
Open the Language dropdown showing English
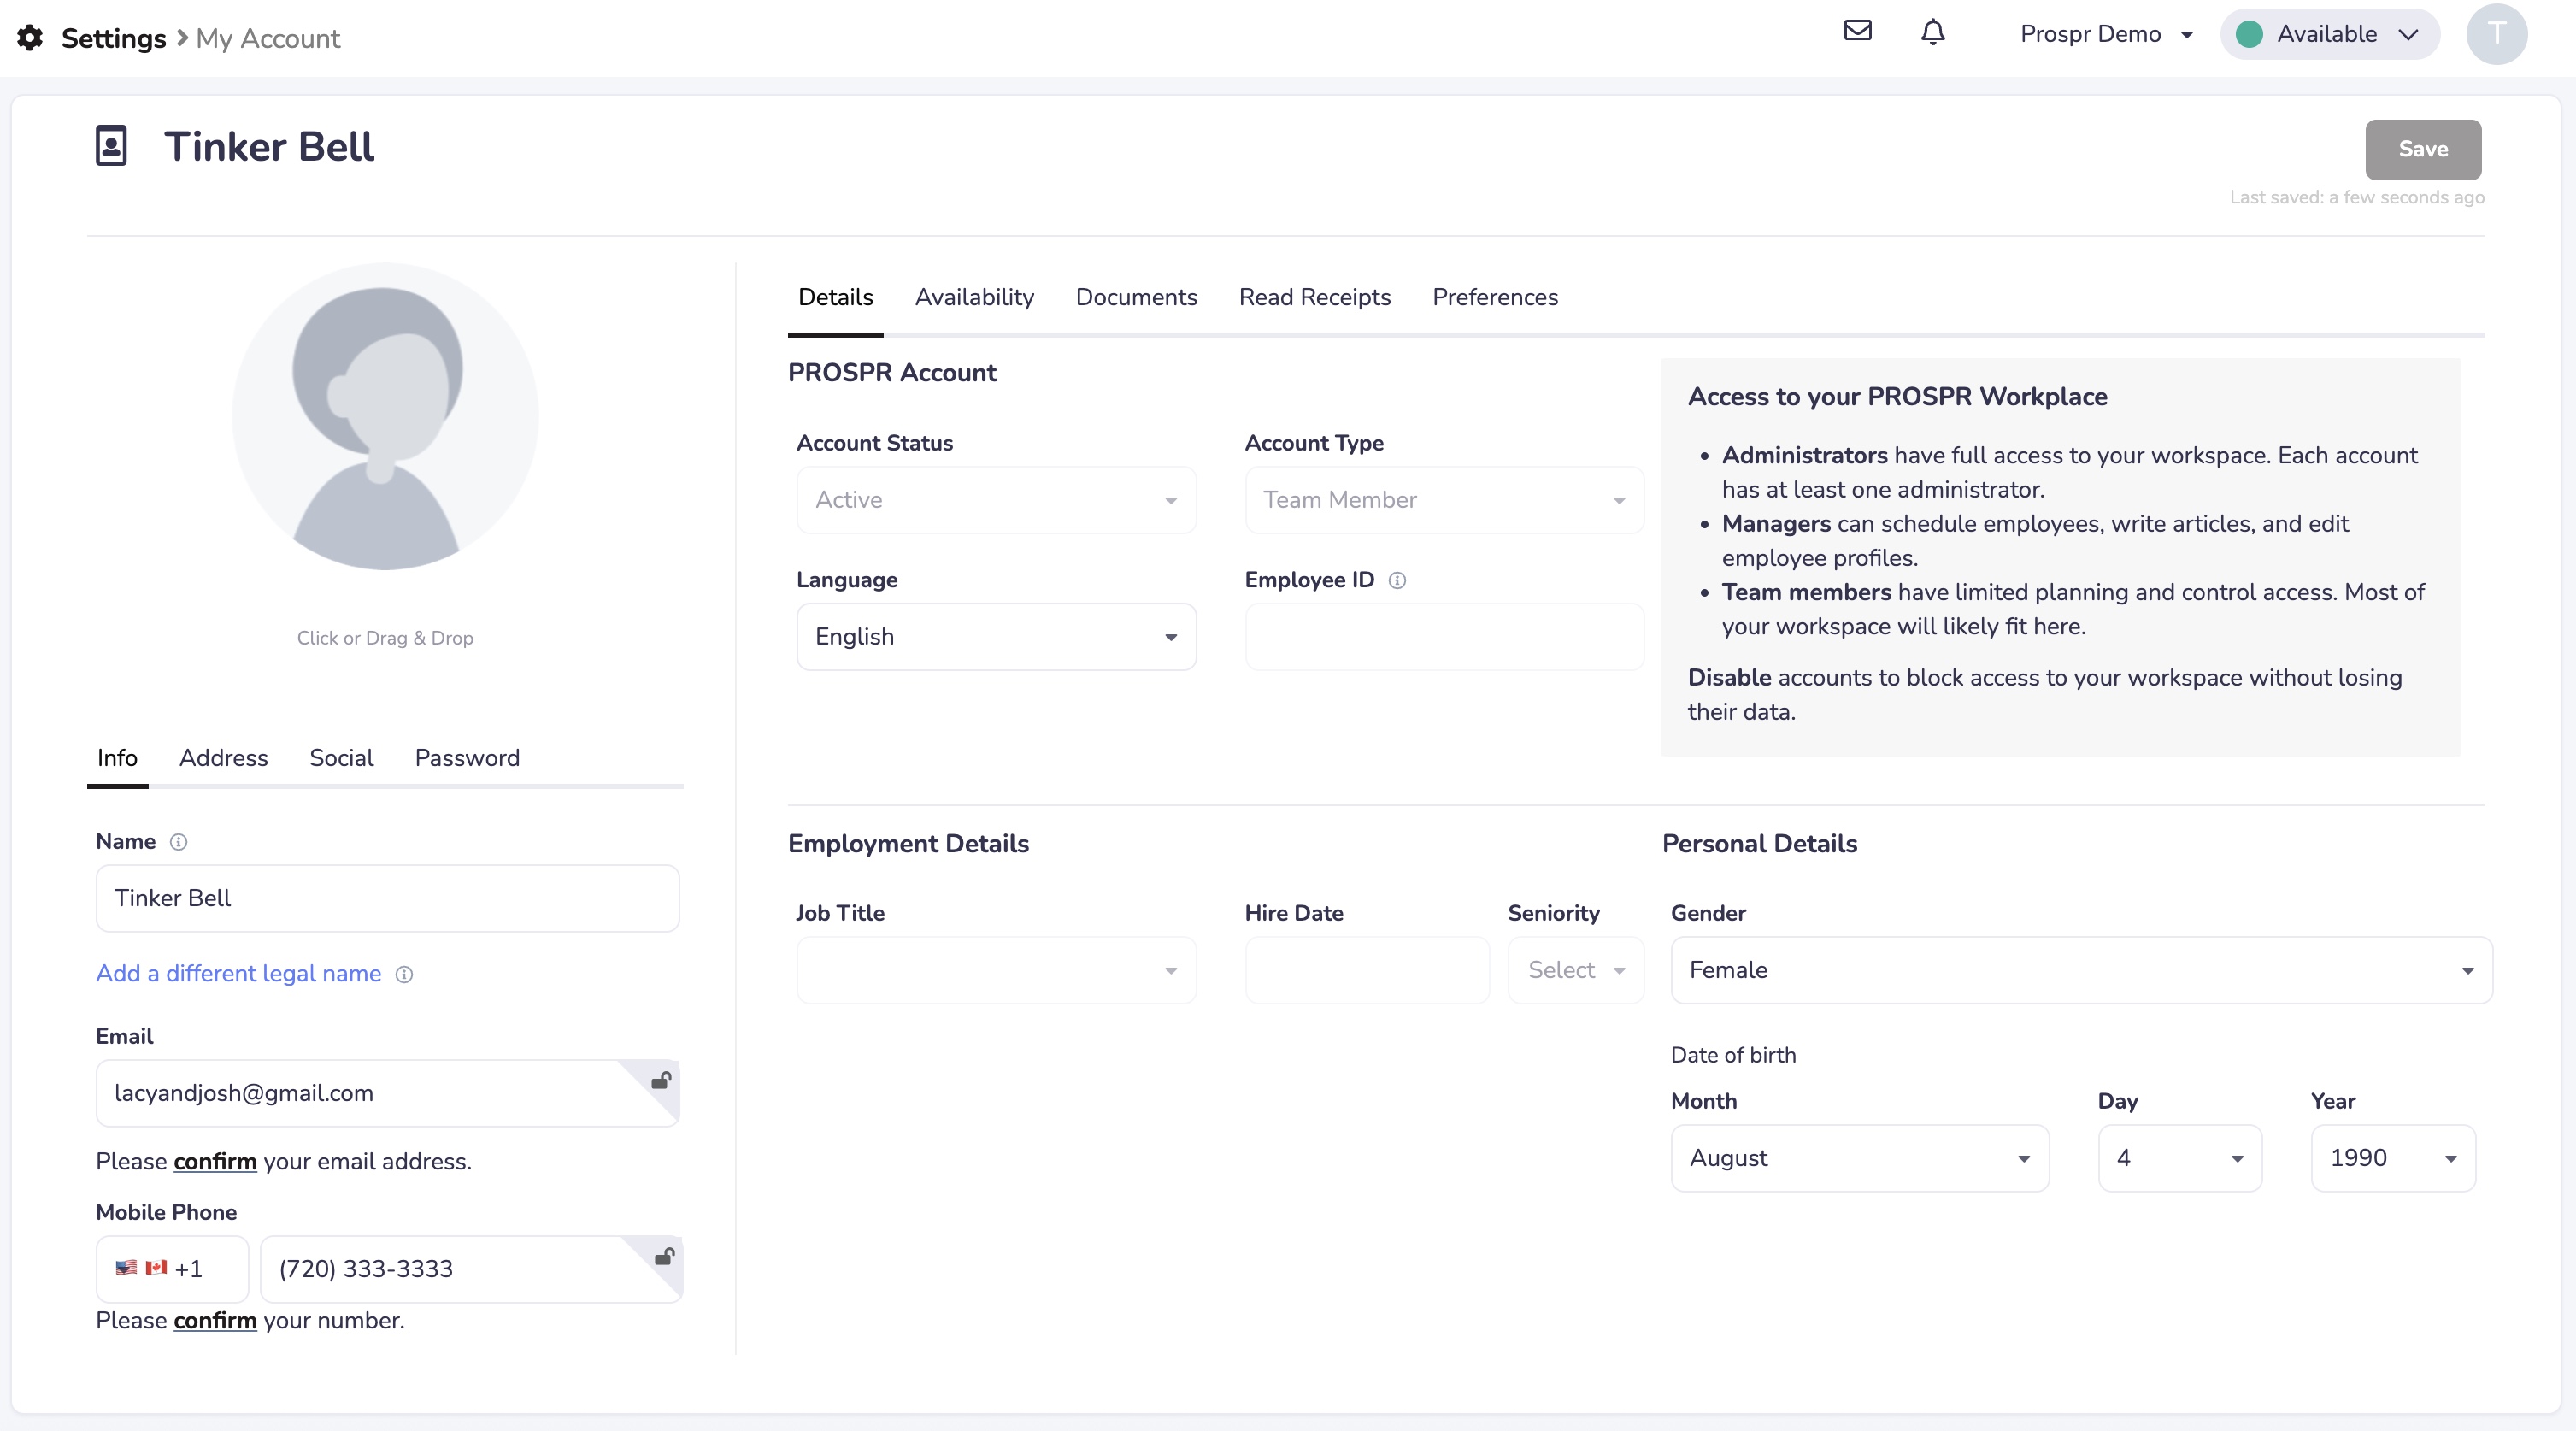tap(996, 637)
